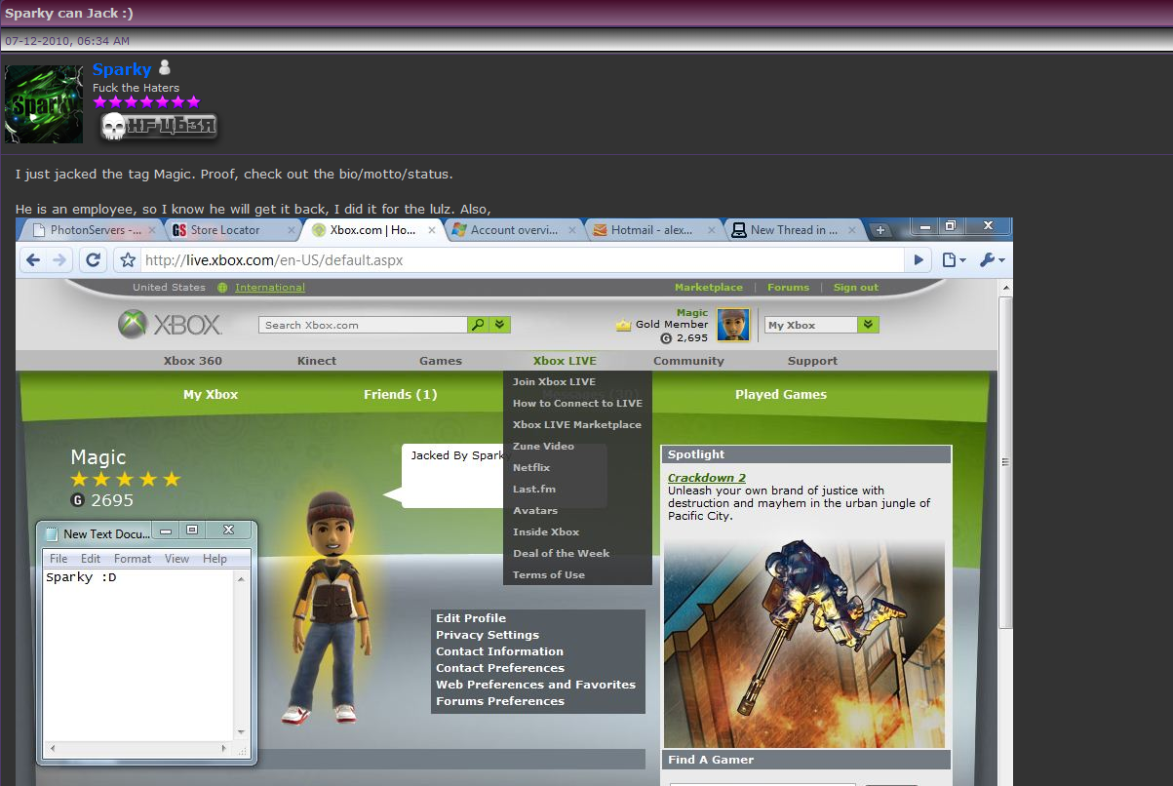The image size is (1173, 786).
Task: Click the globe icon beside International
Action: tap(222, 288)
